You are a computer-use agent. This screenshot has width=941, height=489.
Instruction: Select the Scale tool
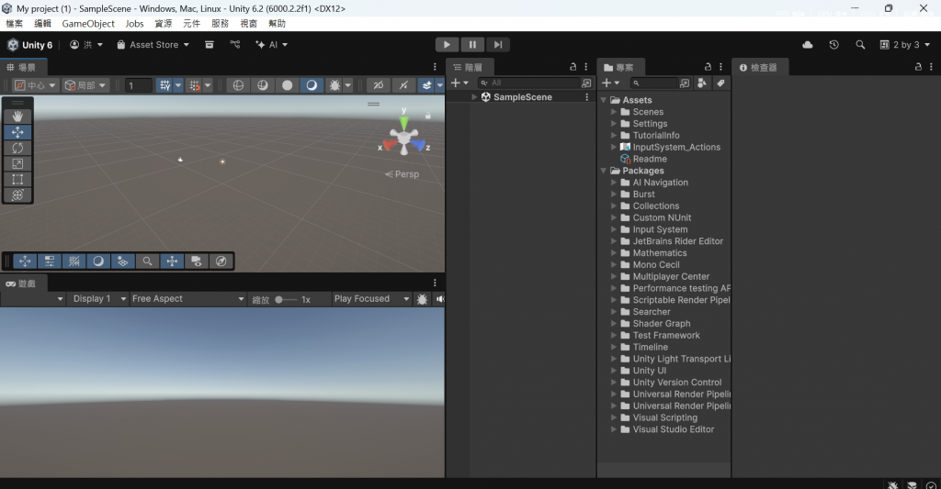tap(17, 163)
